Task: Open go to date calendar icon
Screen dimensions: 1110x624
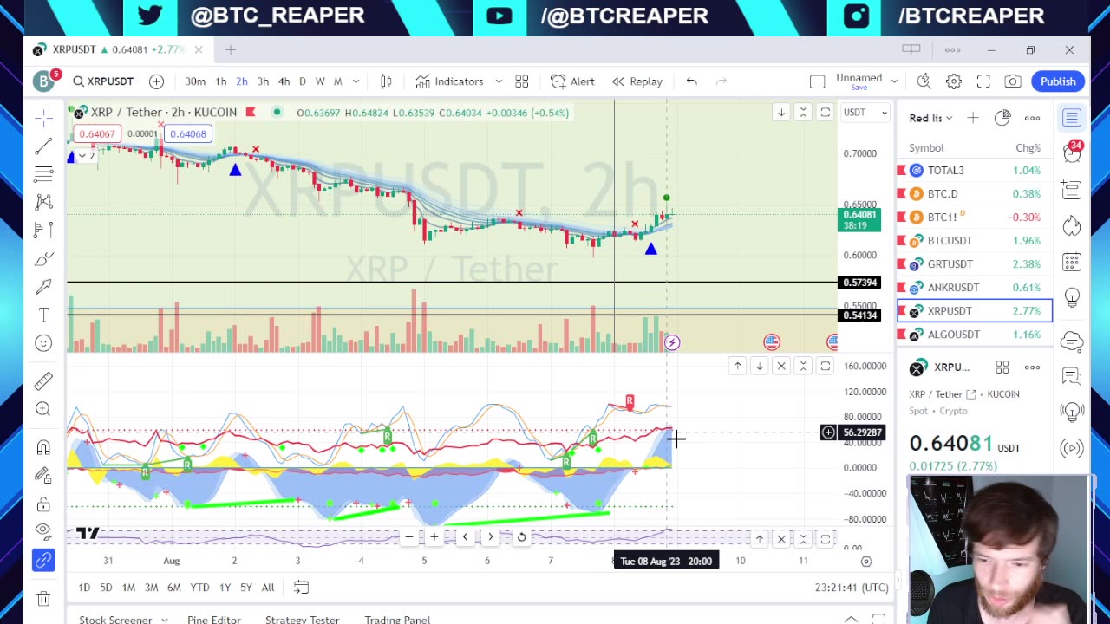Action: [x=301, y=588]
